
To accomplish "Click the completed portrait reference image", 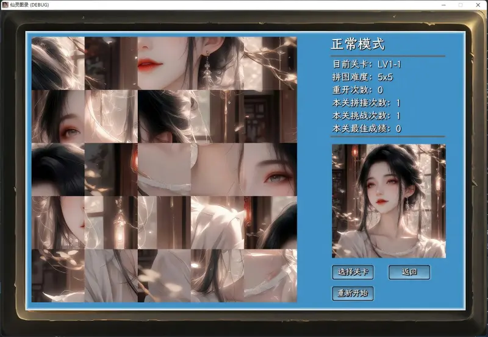I will [389, 200].
